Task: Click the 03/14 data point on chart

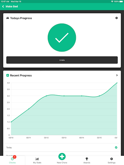Action: [x=82, y=96]
